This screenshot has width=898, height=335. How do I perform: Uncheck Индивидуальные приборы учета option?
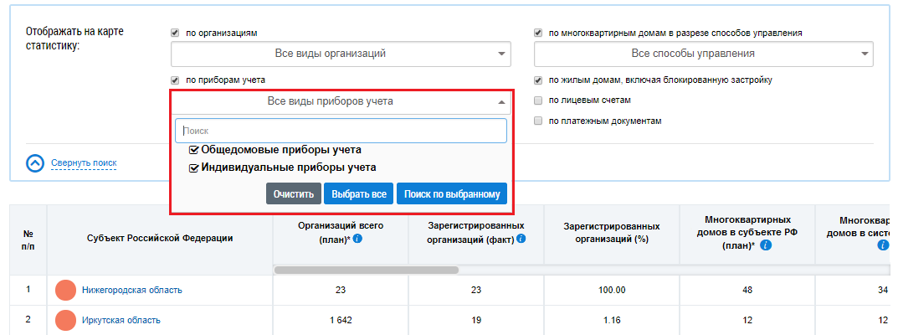(194, 167)
